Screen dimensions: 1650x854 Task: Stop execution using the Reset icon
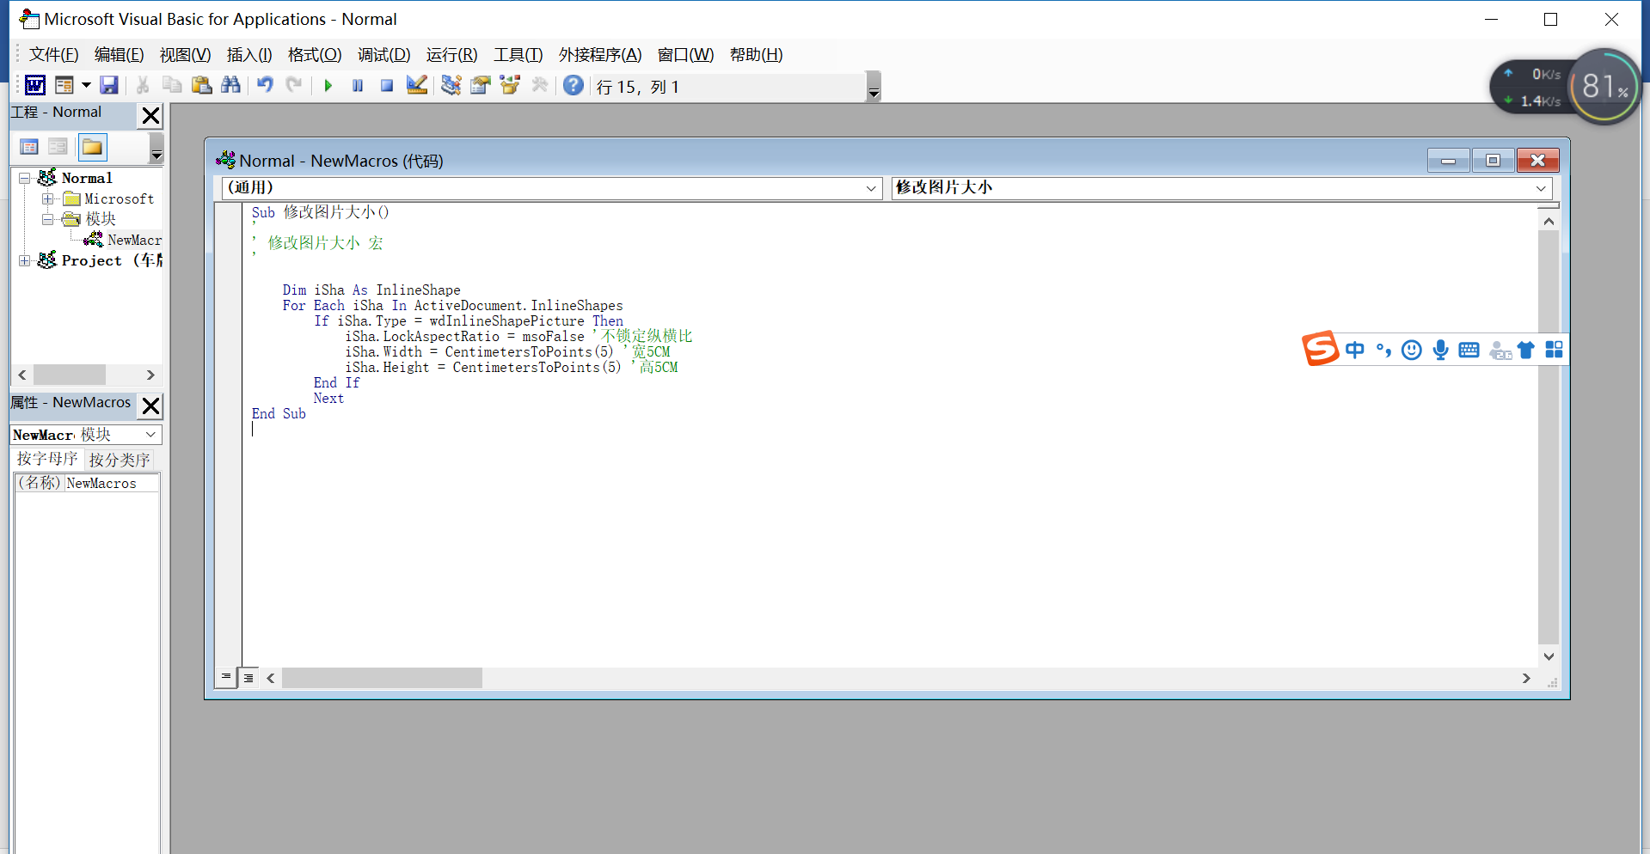pyautogui.click(x=386, y=85)
